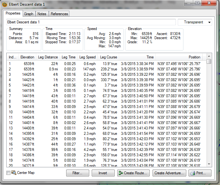
Task: Sort by the Leg Distance column header
Action: [x=48, y=57]
